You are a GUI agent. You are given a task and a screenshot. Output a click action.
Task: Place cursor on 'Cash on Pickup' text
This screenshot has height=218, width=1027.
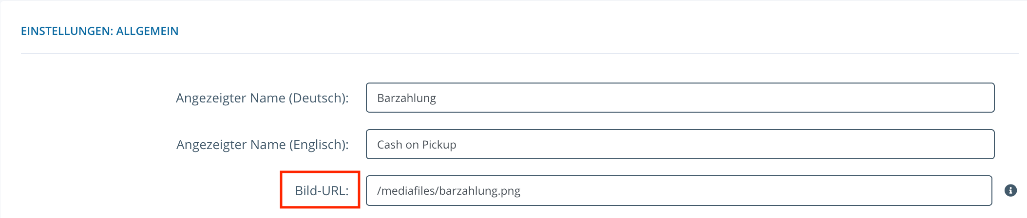point(417,145)
